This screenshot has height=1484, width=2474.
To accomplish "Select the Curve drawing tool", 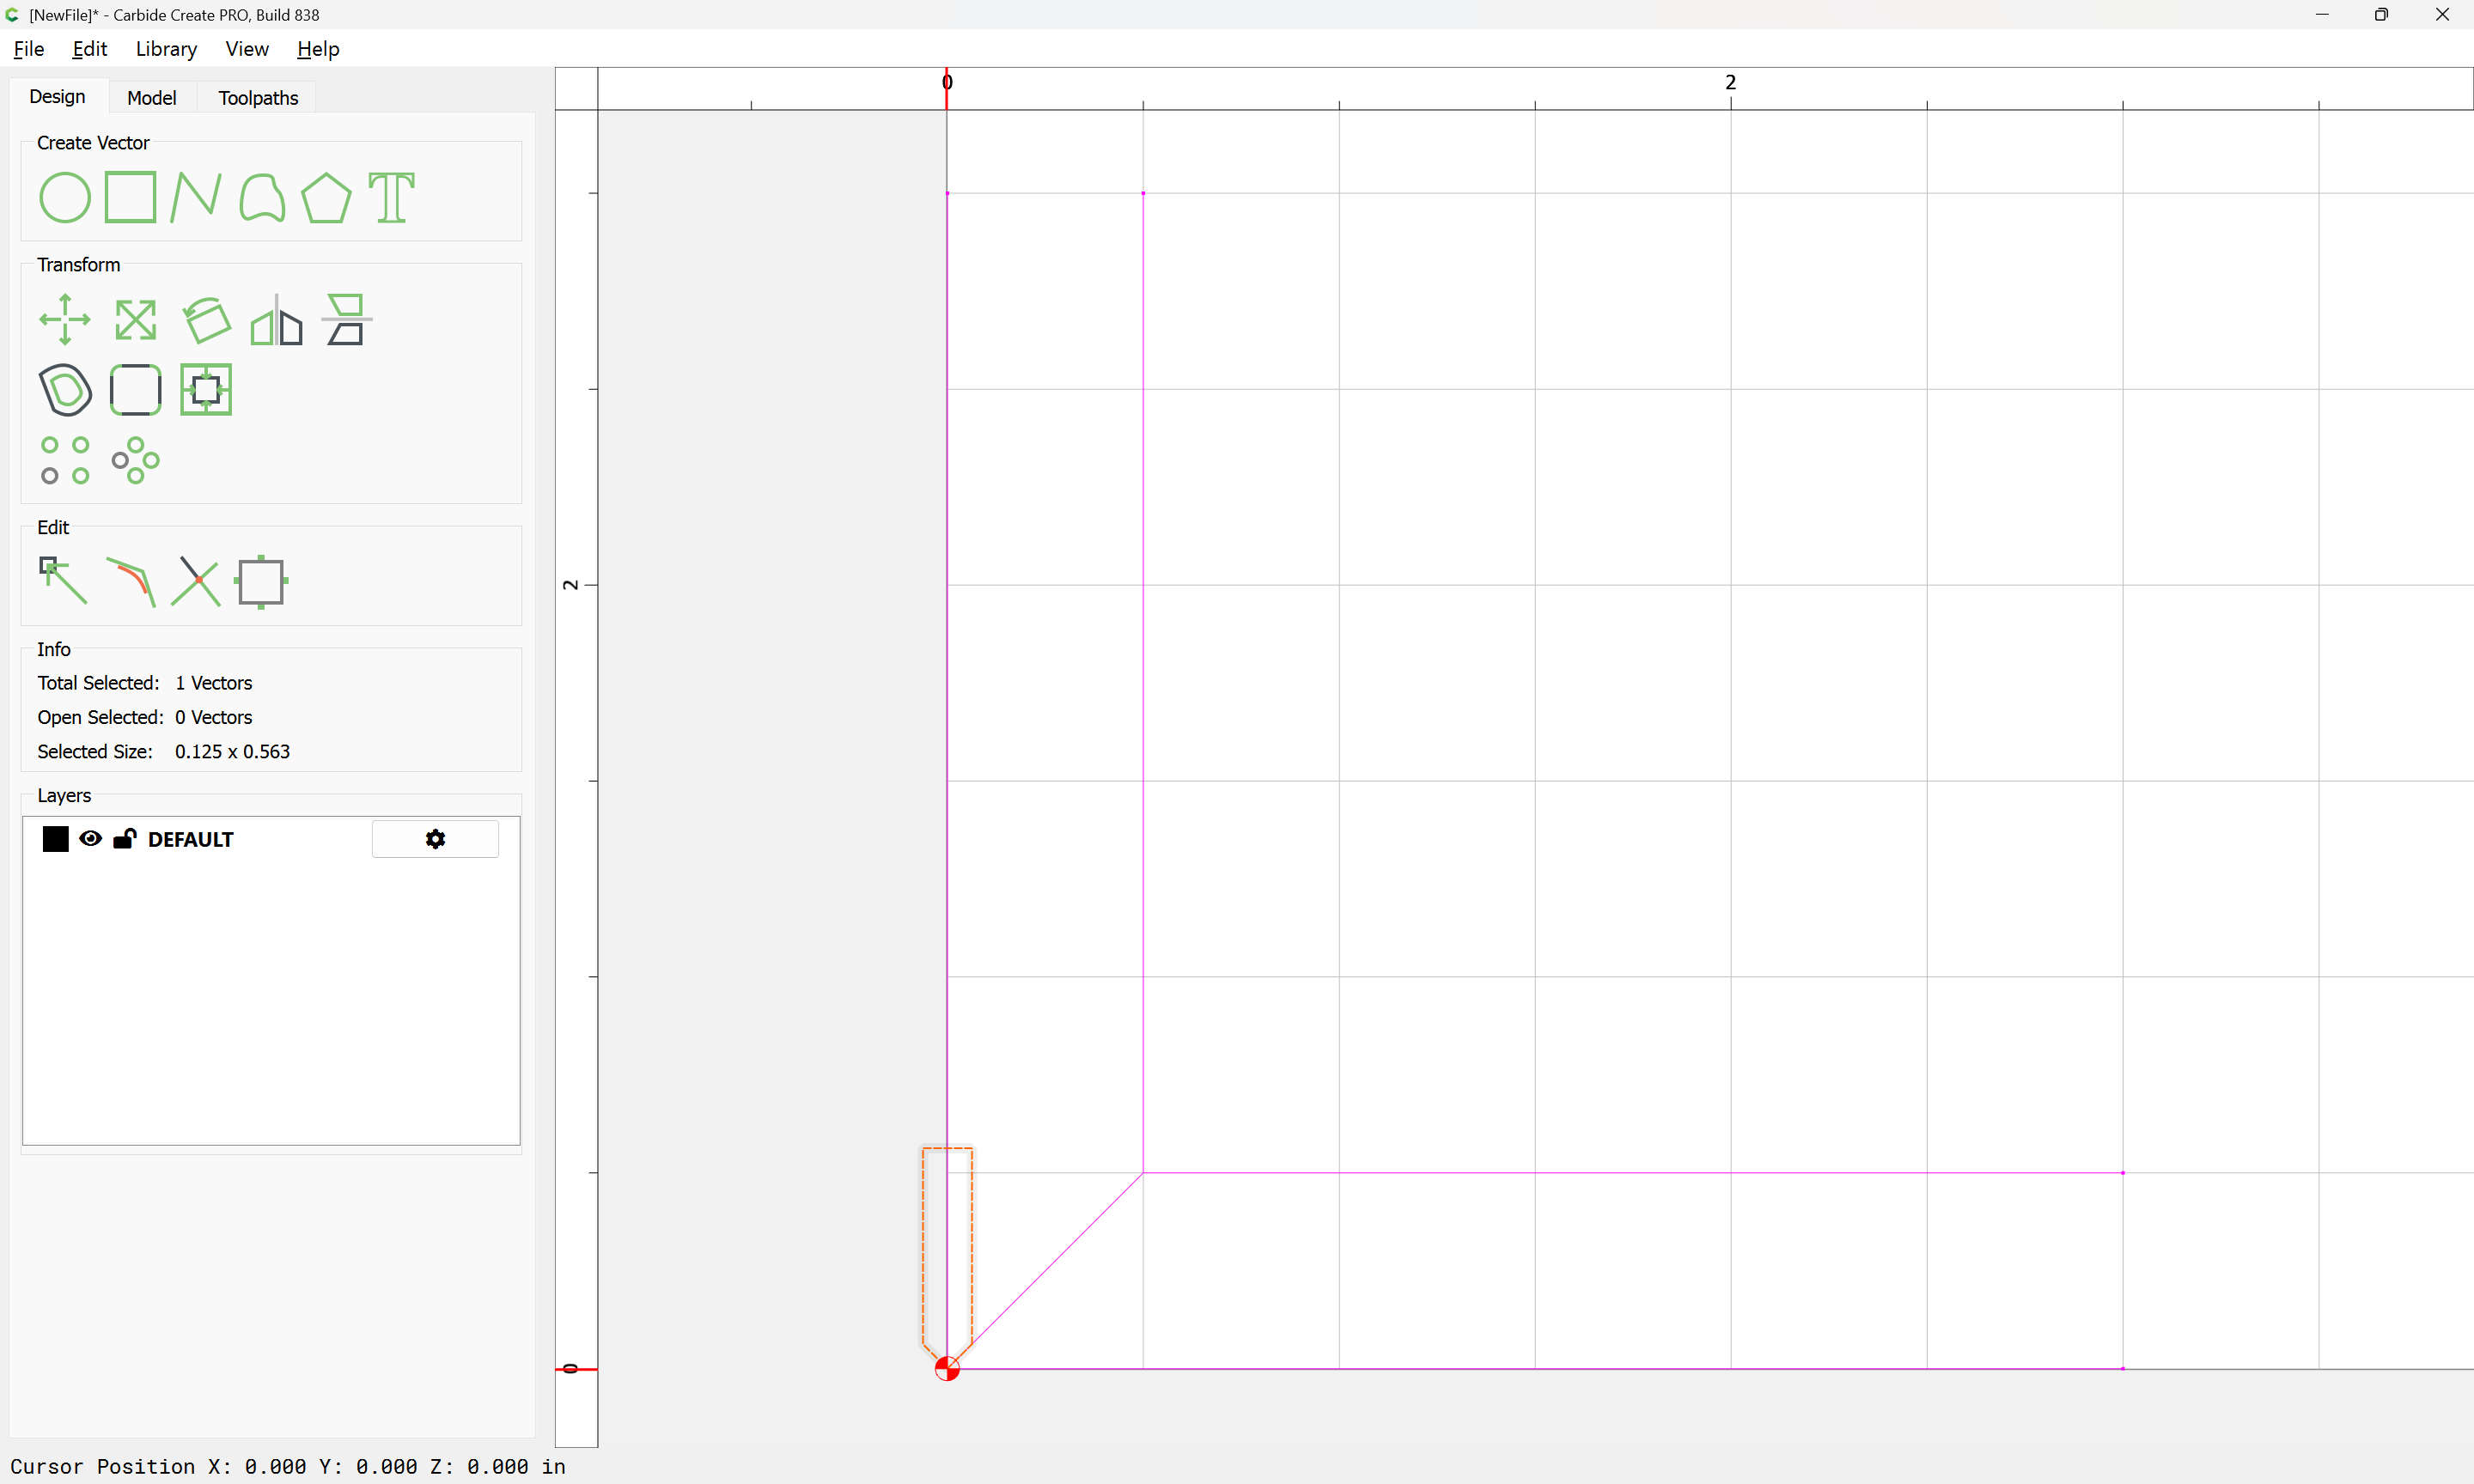I will 262,197.
